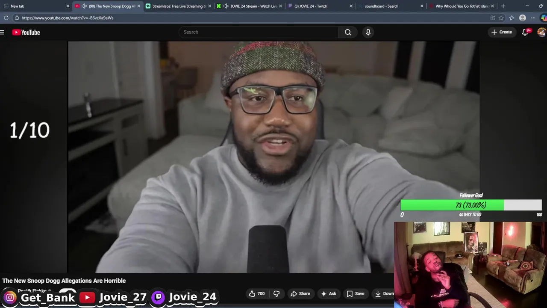Image resolution: width=547 pixels, height=308 pixels.
Task: Switch to the Streamlabs tab
Action: [179, 6]
